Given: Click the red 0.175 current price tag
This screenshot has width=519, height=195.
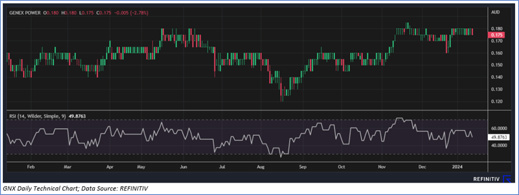Looking at the screenshot, I should point(497,35).
